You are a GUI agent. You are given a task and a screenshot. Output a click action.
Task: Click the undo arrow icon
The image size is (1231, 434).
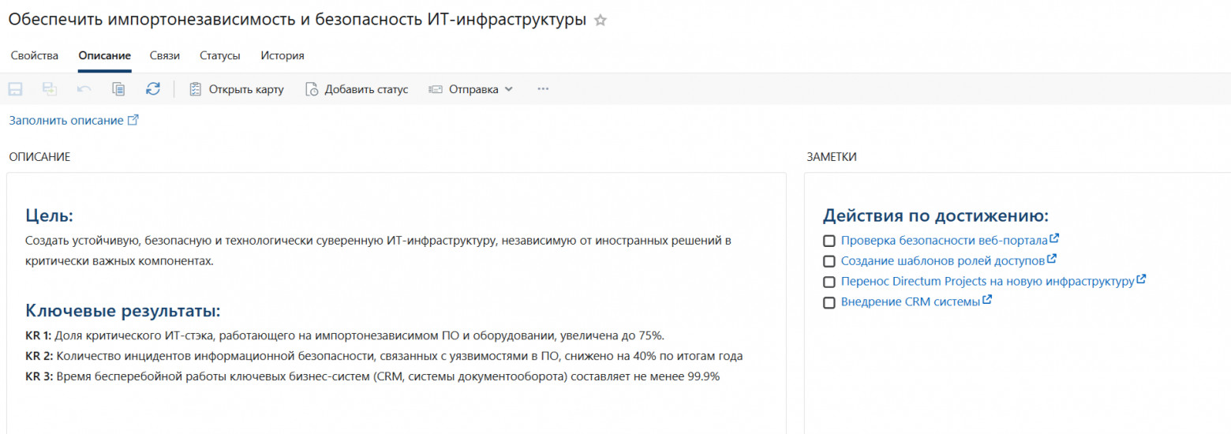pos(84,89)
